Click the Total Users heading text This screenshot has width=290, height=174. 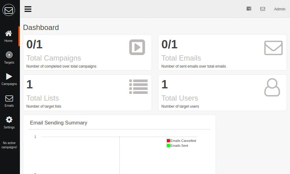click(179, 98)
